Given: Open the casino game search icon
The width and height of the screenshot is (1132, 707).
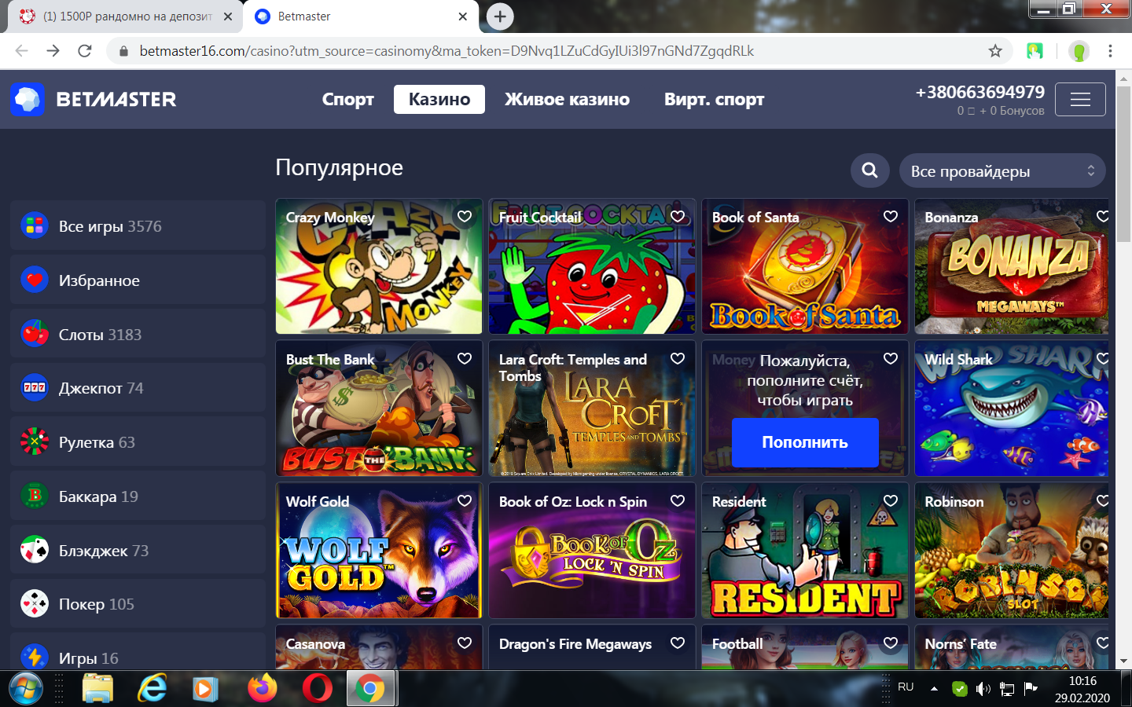Looking at the screenshot, I should (x=869, y=170).
